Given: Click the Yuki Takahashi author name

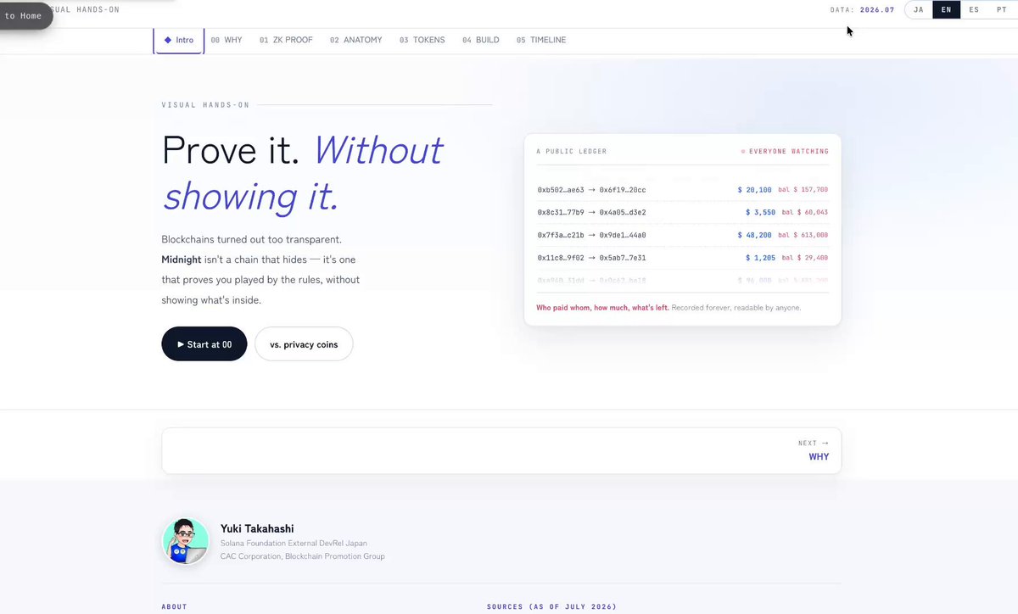Looking at the screenshot, I should (x=257, y=528).
